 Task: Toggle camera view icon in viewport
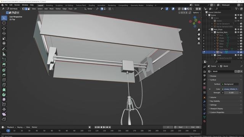tap(199, 39)
